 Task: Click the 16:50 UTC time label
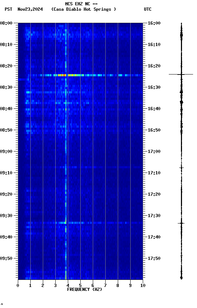pyautogui.click(x=154, y=130)
